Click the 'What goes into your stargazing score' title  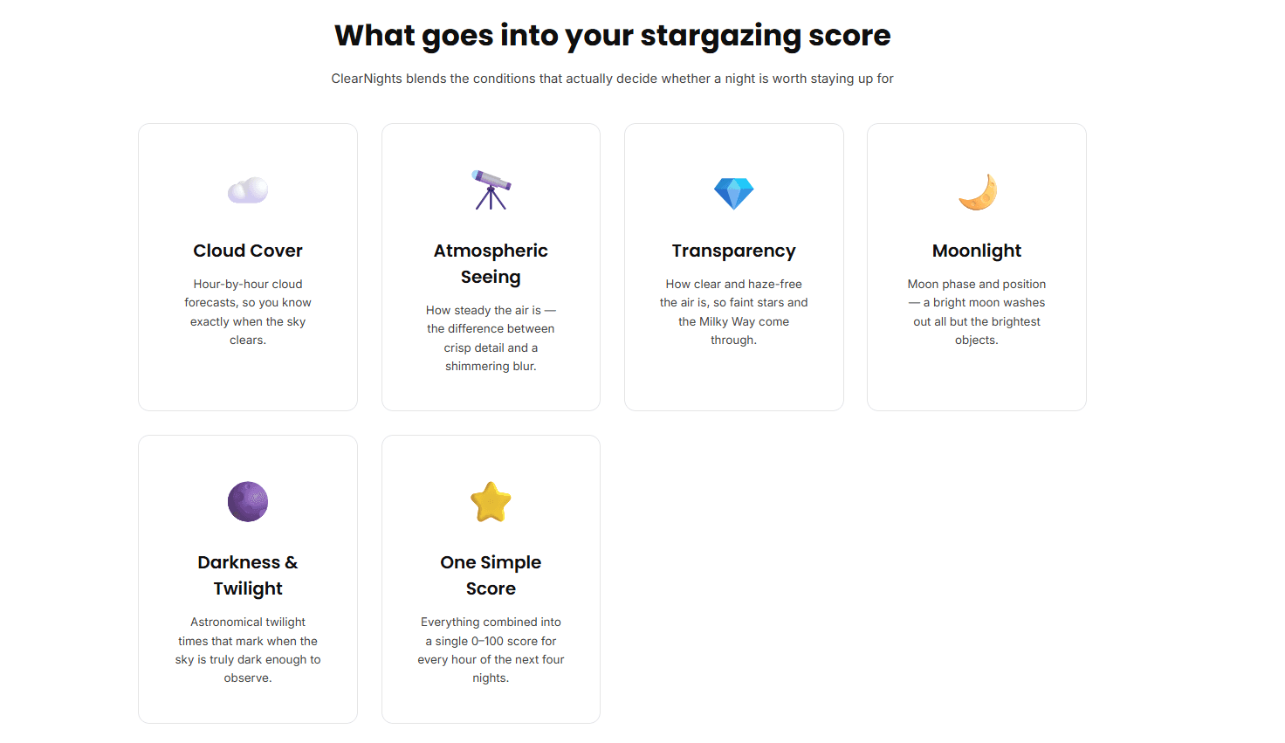[x=613, y=36]
